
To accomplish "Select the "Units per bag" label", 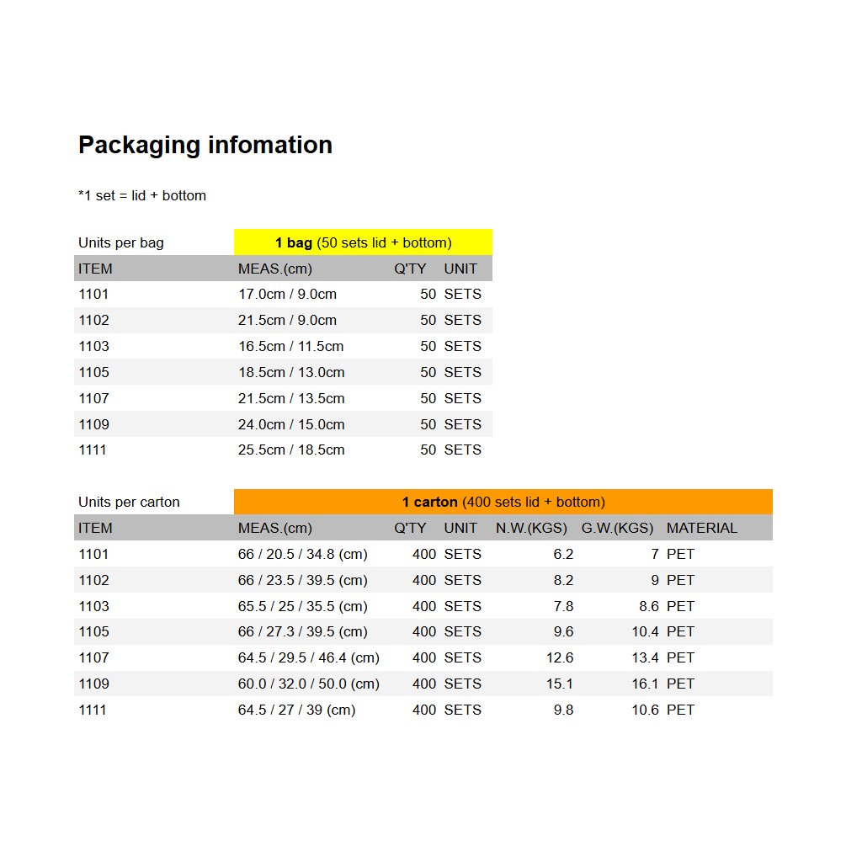I will (121, 242).
